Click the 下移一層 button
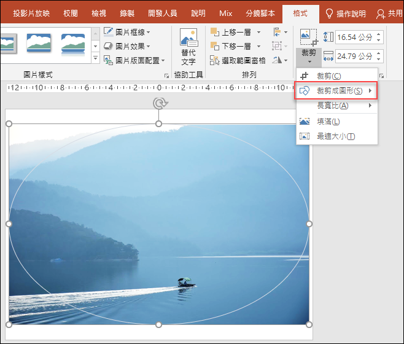Screen dimensions: 404x344 coord(231,46)
